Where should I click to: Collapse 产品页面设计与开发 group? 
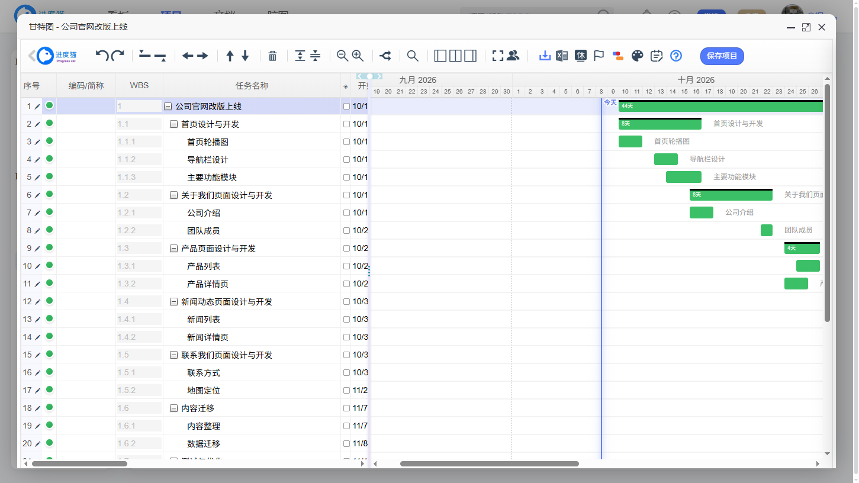point(173,249)
